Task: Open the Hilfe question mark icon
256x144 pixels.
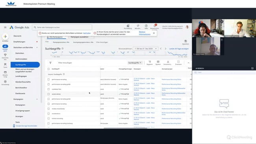Action: point(146,26)
